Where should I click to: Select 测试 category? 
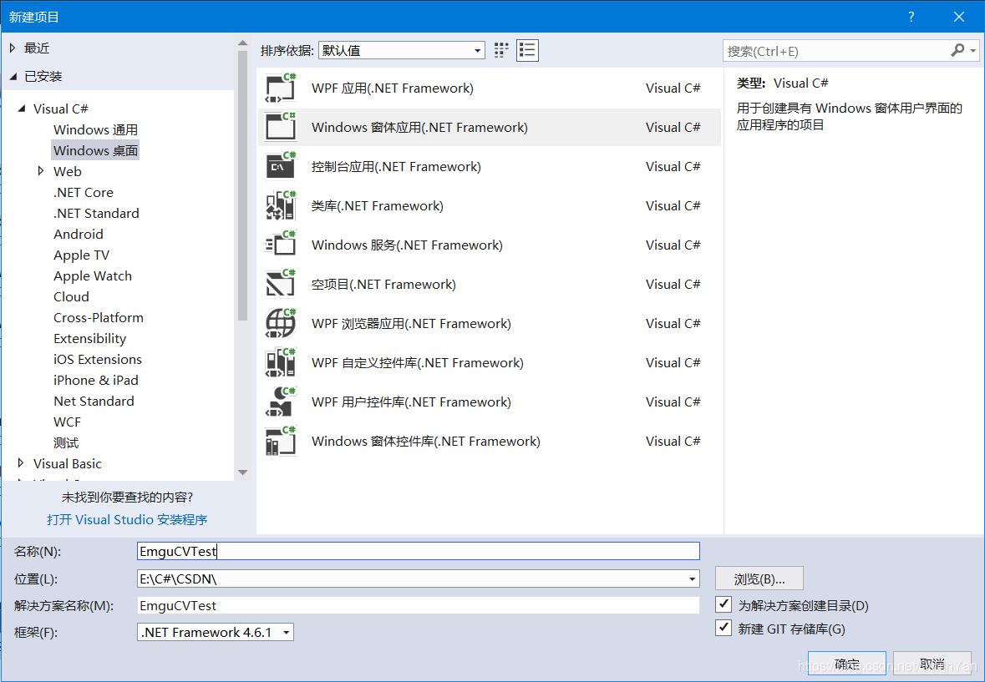click(66, 443)
